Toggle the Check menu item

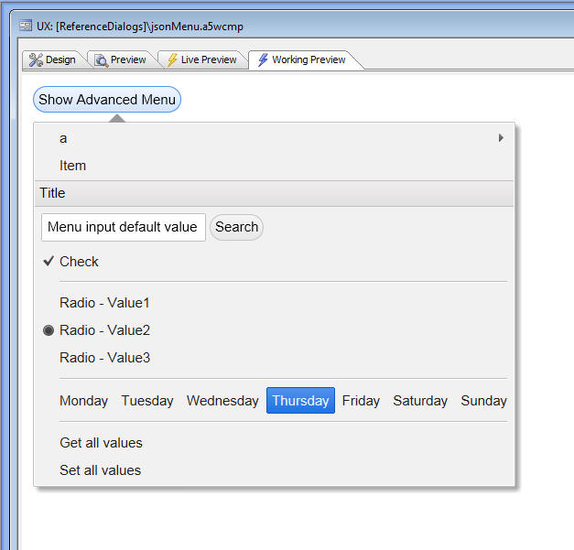pyautogui.click(x=274, y=262)
